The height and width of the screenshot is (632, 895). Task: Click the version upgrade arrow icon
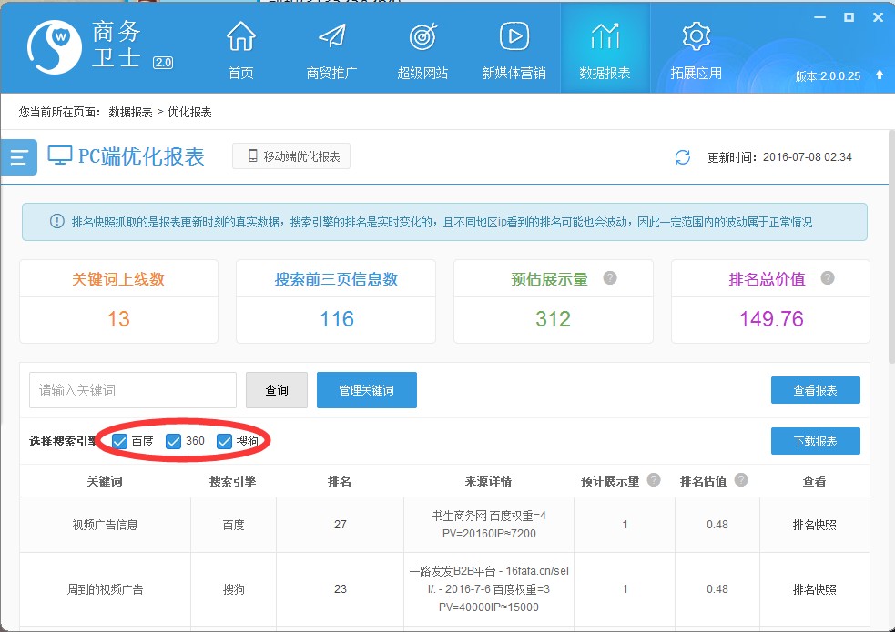pos(880,75)
